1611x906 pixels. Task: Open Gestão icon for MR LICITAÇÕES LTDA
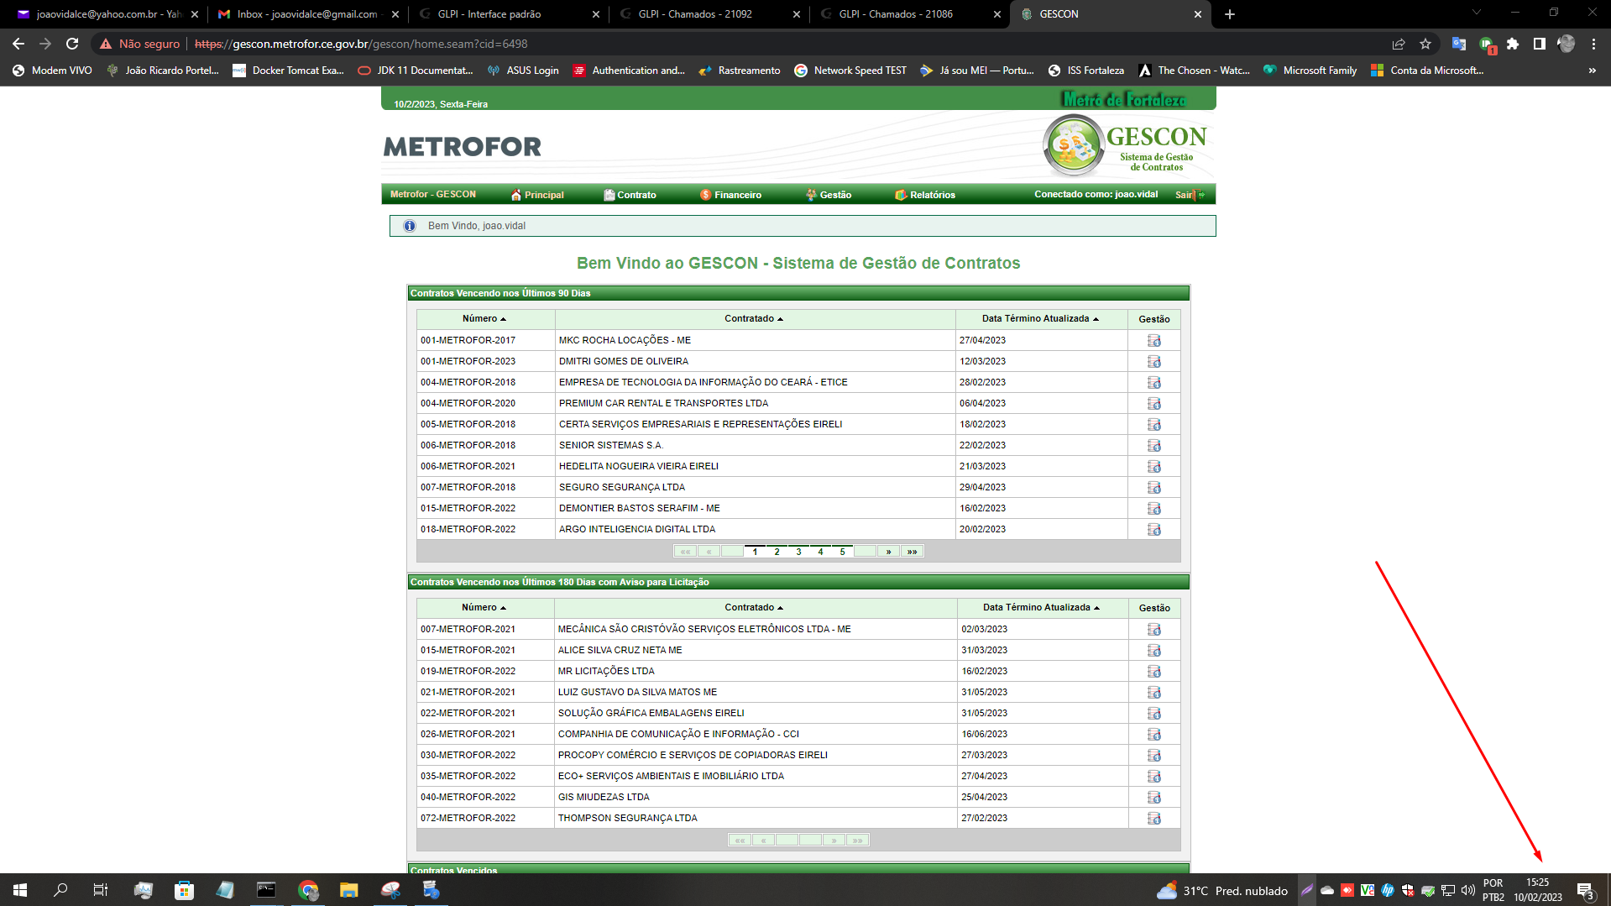pos(1154,671)
